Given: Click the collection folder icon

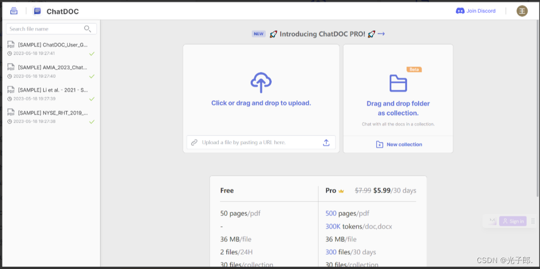Looking at the screenshot, I should point(398,83).
